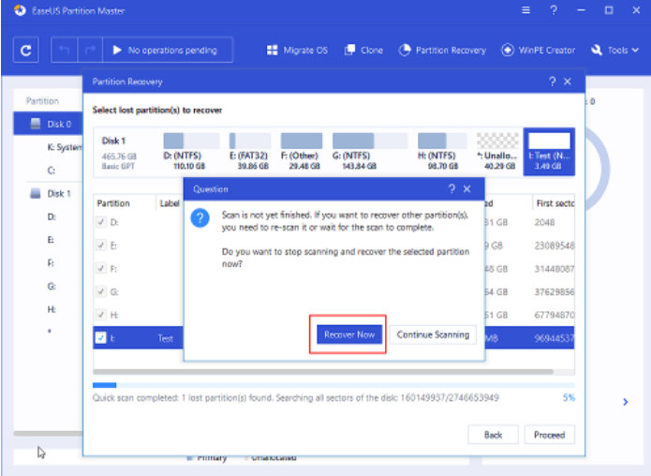Select E: (FAT32) 39.86 GB partition block
Screen dimensions: 651x476
pyautogui.click(x=250, y=151)
